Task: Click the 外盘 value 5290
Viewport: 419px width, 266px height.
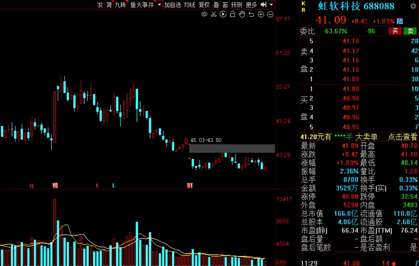Action: pos(350,205)
